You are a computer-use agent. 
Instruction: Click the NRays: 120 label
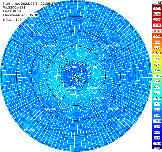(x=12, y=20)
